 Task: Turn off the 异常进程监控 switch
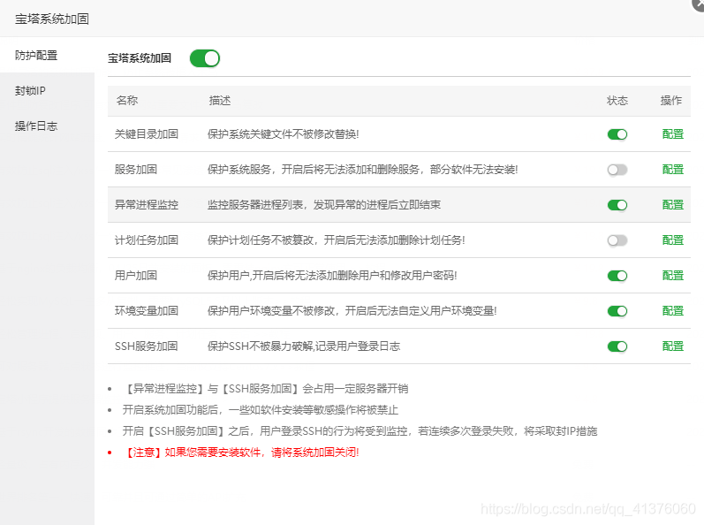(617, 205)
